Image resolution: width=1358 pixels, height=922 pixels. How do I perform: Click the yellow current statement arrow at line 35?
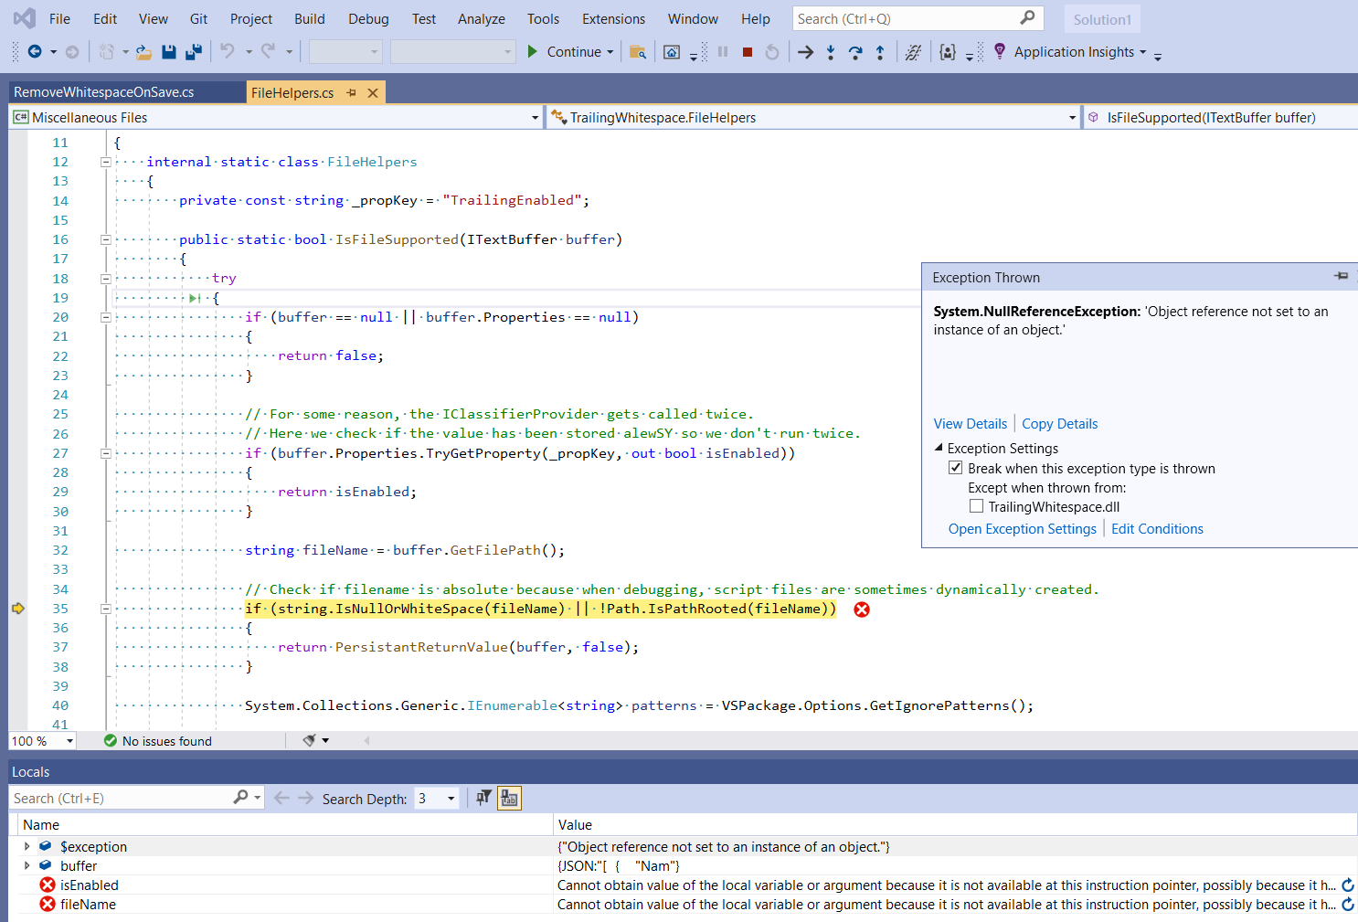[18, 609]
